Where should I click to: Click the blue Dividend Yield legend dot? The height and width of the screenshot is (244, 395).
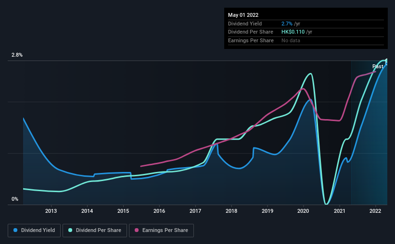[15, 230]
